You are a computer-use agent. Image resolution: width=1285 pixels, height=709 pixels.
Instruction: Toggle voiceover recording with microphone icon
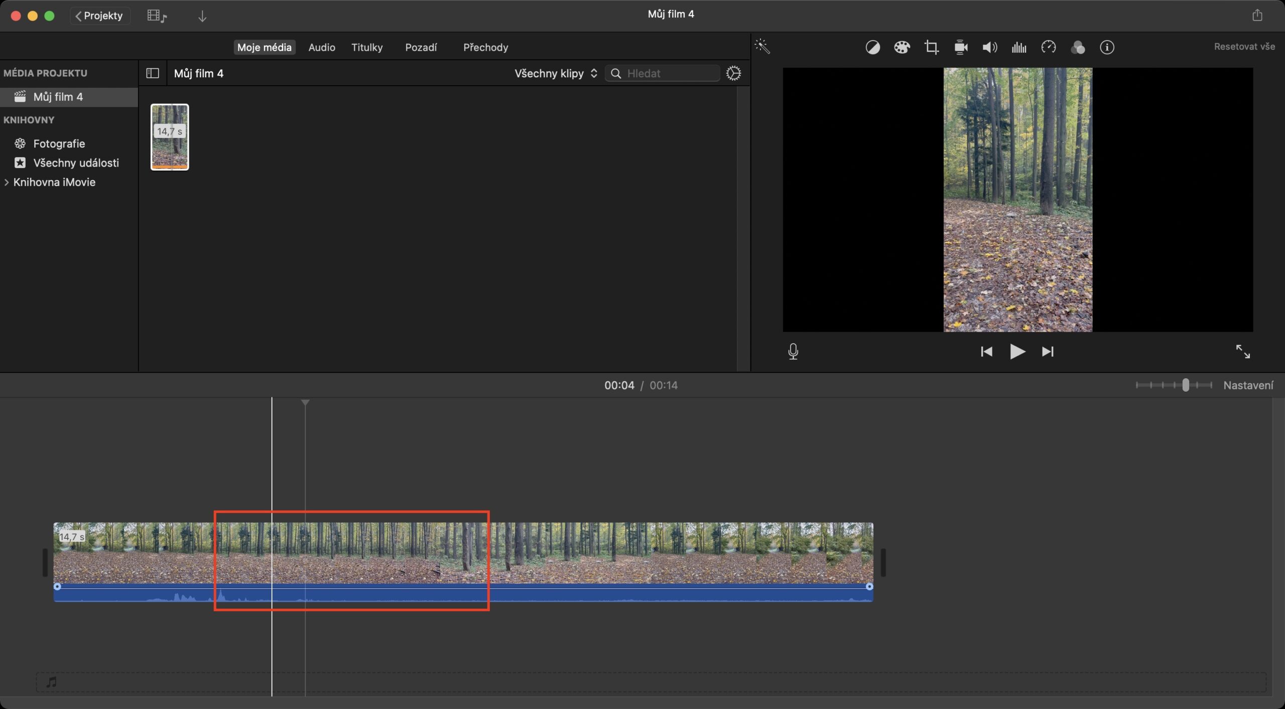coord(793,352)
